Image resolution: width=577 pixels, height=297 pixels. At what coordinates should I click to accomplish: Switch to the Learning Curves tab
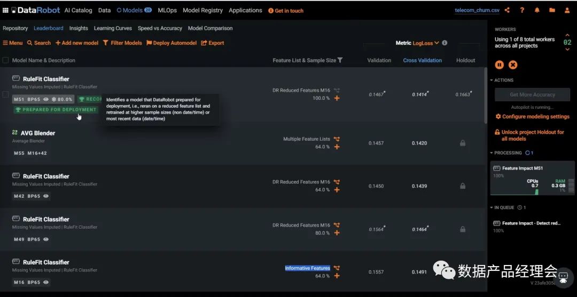[x=113, y=28]
